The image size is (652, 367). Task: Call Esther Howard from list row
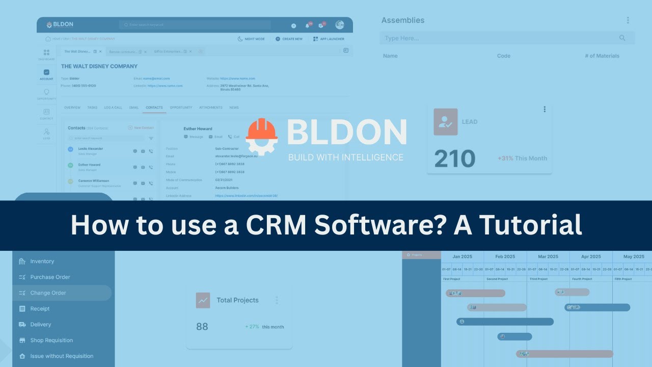coord(151,167)
